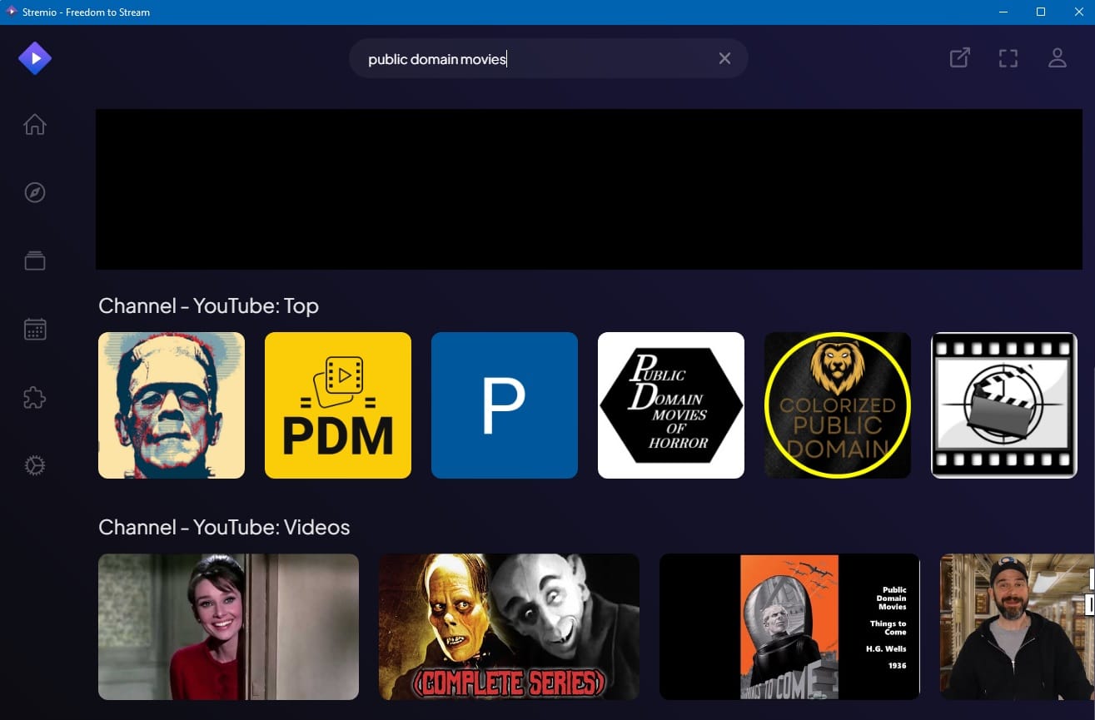The height and width of the screenshot is (720, 1095).
Task: Minimize the Stremio window
Action: [x=1003, y=12]
